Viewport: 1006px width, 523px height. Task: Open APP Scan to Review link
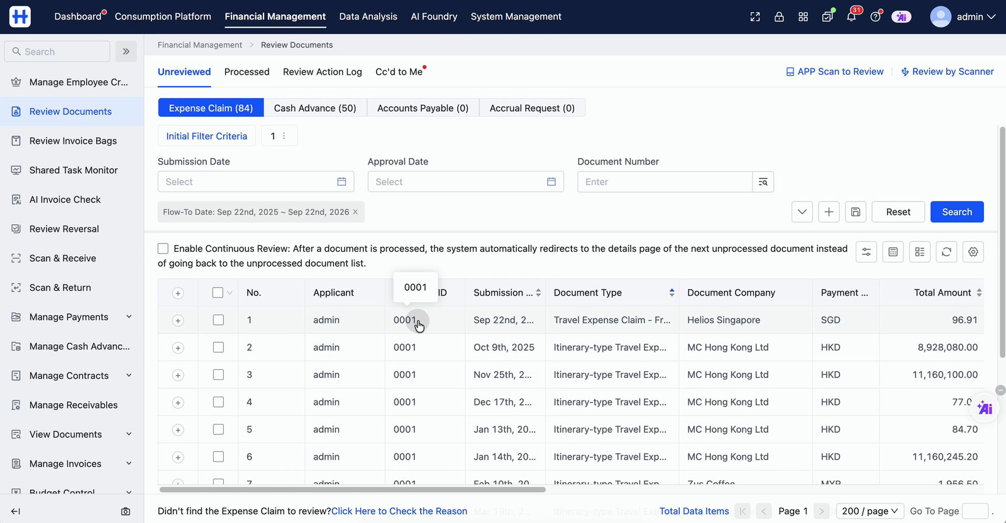pos(835,72)
